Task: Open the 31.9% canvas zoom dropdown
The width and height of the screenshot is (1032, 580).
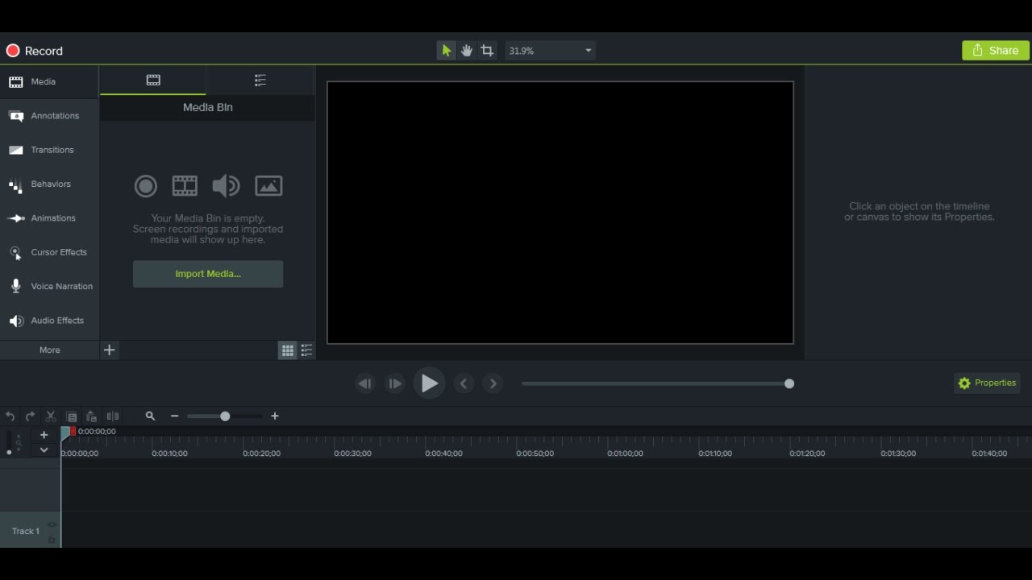Action: [x=551, y=51]
